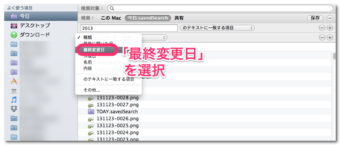Click the icon of 131123-0026.png
Screen dimensions: 340x145
[x=91, y=119]
